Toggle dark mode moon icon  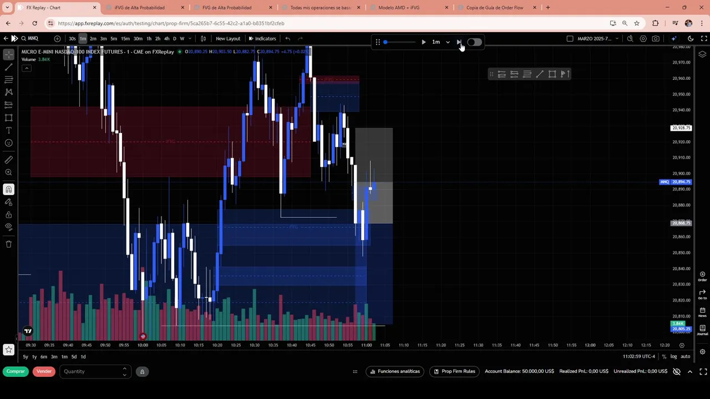[691, 39]
